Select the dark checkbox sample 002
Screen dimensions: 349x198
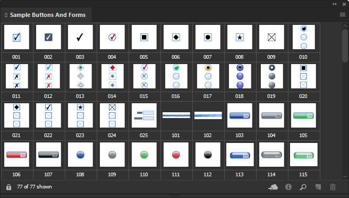coord(48,37)
